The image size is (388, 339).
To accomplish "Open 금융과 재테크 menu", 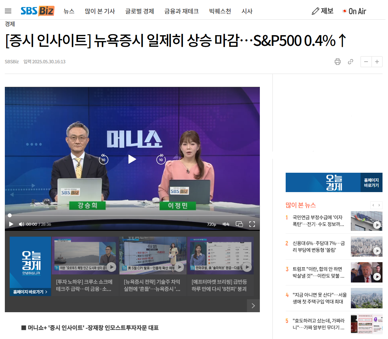I will [181, 11].
